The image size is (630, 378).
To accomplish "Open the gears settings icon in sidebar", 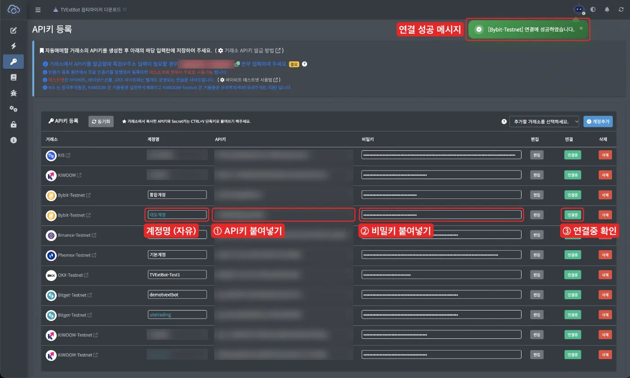I will pyautogui.click(x=13, y=109).
